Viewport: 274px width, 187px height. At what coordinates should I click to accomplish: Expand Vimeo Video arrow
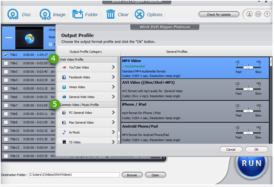click(x=113, y=87)
